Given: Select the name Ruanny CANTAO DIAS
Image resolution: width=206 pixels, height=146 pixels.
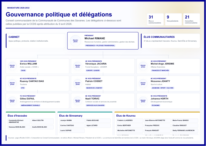Looking at the screenshot, I should tap(32, 81).
